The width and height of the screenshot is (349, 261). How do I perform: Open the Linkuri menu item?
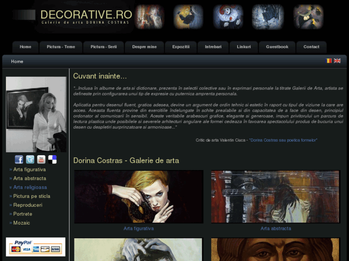click(x=244, y=47)
